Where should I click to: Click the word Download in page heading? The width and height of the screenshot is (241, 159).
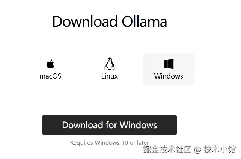[85, 21]
